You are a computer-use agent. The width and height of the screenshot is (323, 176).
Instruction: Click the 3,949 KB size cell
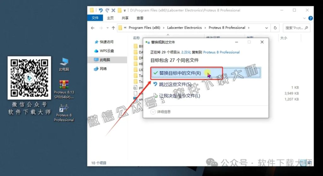pos(291,93)
